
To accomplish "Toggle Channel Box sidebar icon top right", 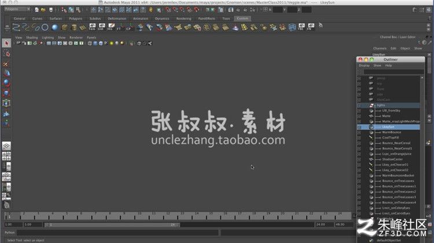I will click(428, 10).
